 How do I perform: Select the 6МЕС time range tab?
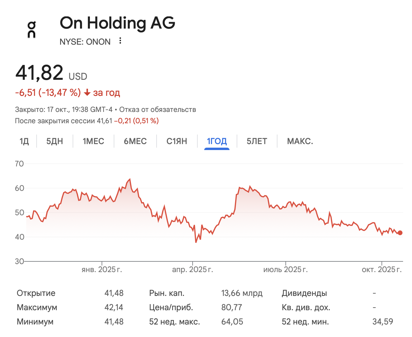[135, 141]
